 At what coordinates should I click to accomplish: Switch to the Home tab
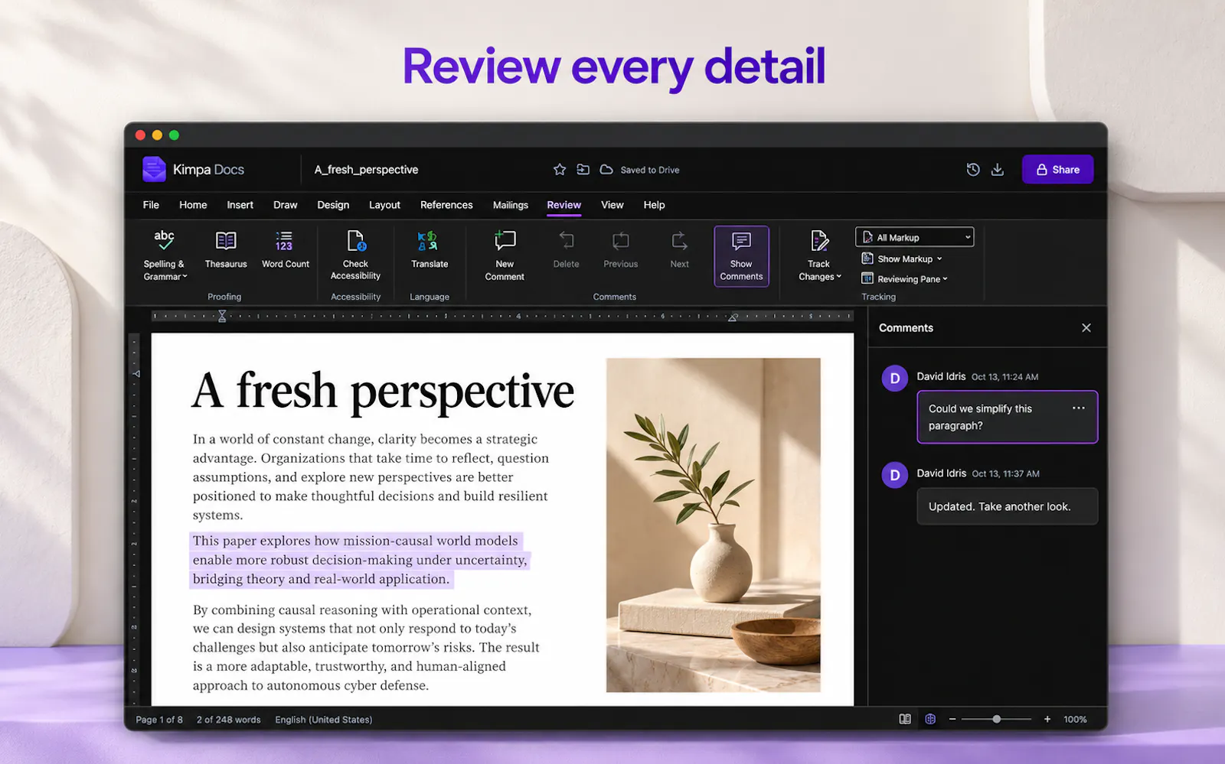tap(193, 205)
